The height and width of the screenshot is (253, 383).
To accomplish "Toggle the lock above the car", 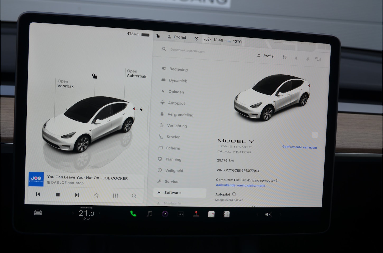I will tap(95, 76).
